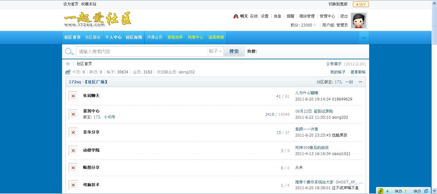Open the 帖子 search type dropdown

pos(215,51)
